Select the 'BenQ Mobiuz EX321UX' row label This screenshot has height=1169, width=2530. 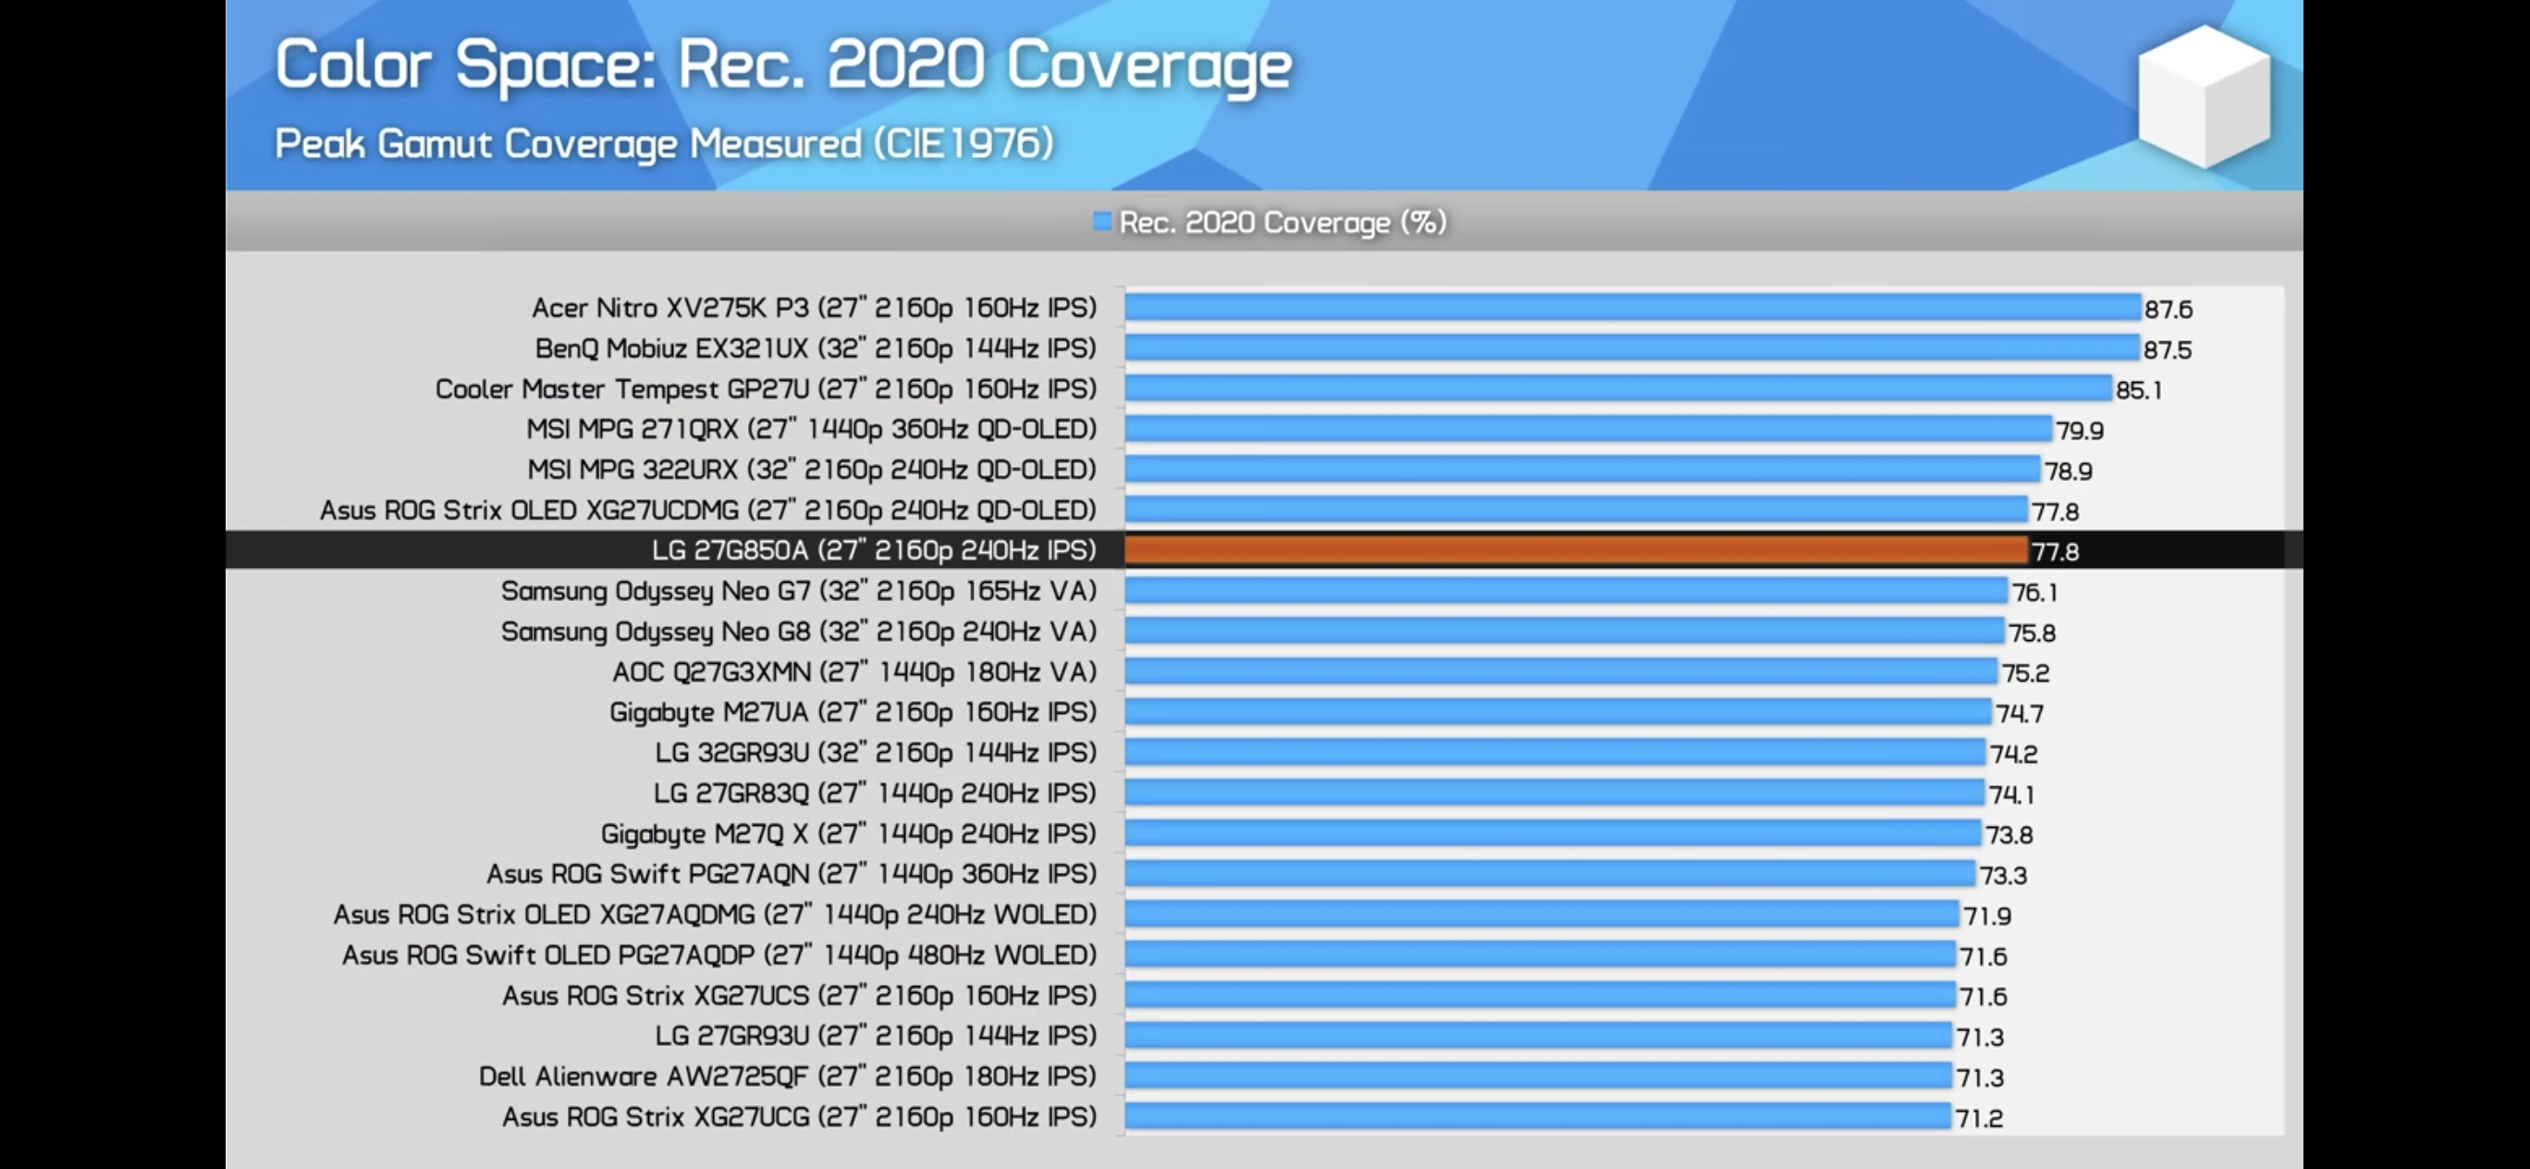(816, 349)
